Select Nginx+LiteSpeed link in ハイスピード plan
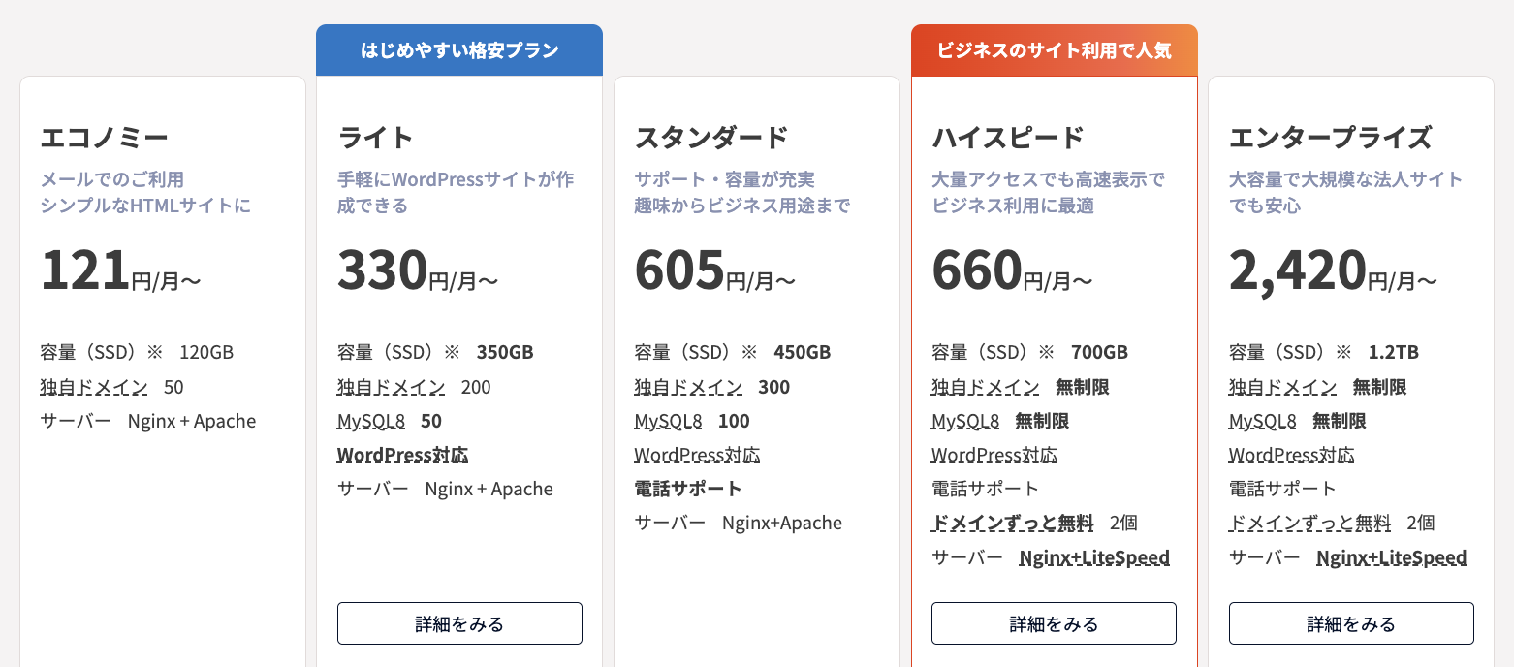1514x667 pixels. 1094,558
